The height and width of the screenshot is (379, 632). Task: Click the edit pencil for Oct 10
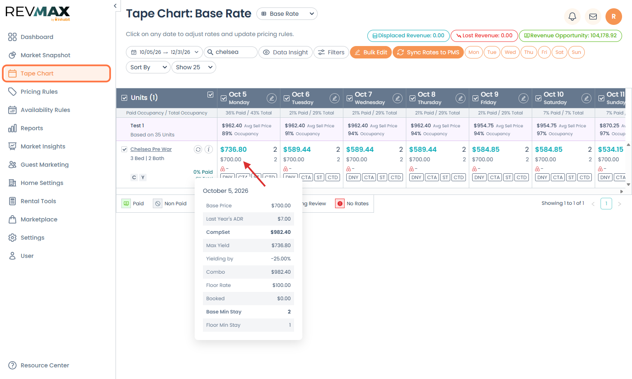pyautogui.click(x=586, y=98)
